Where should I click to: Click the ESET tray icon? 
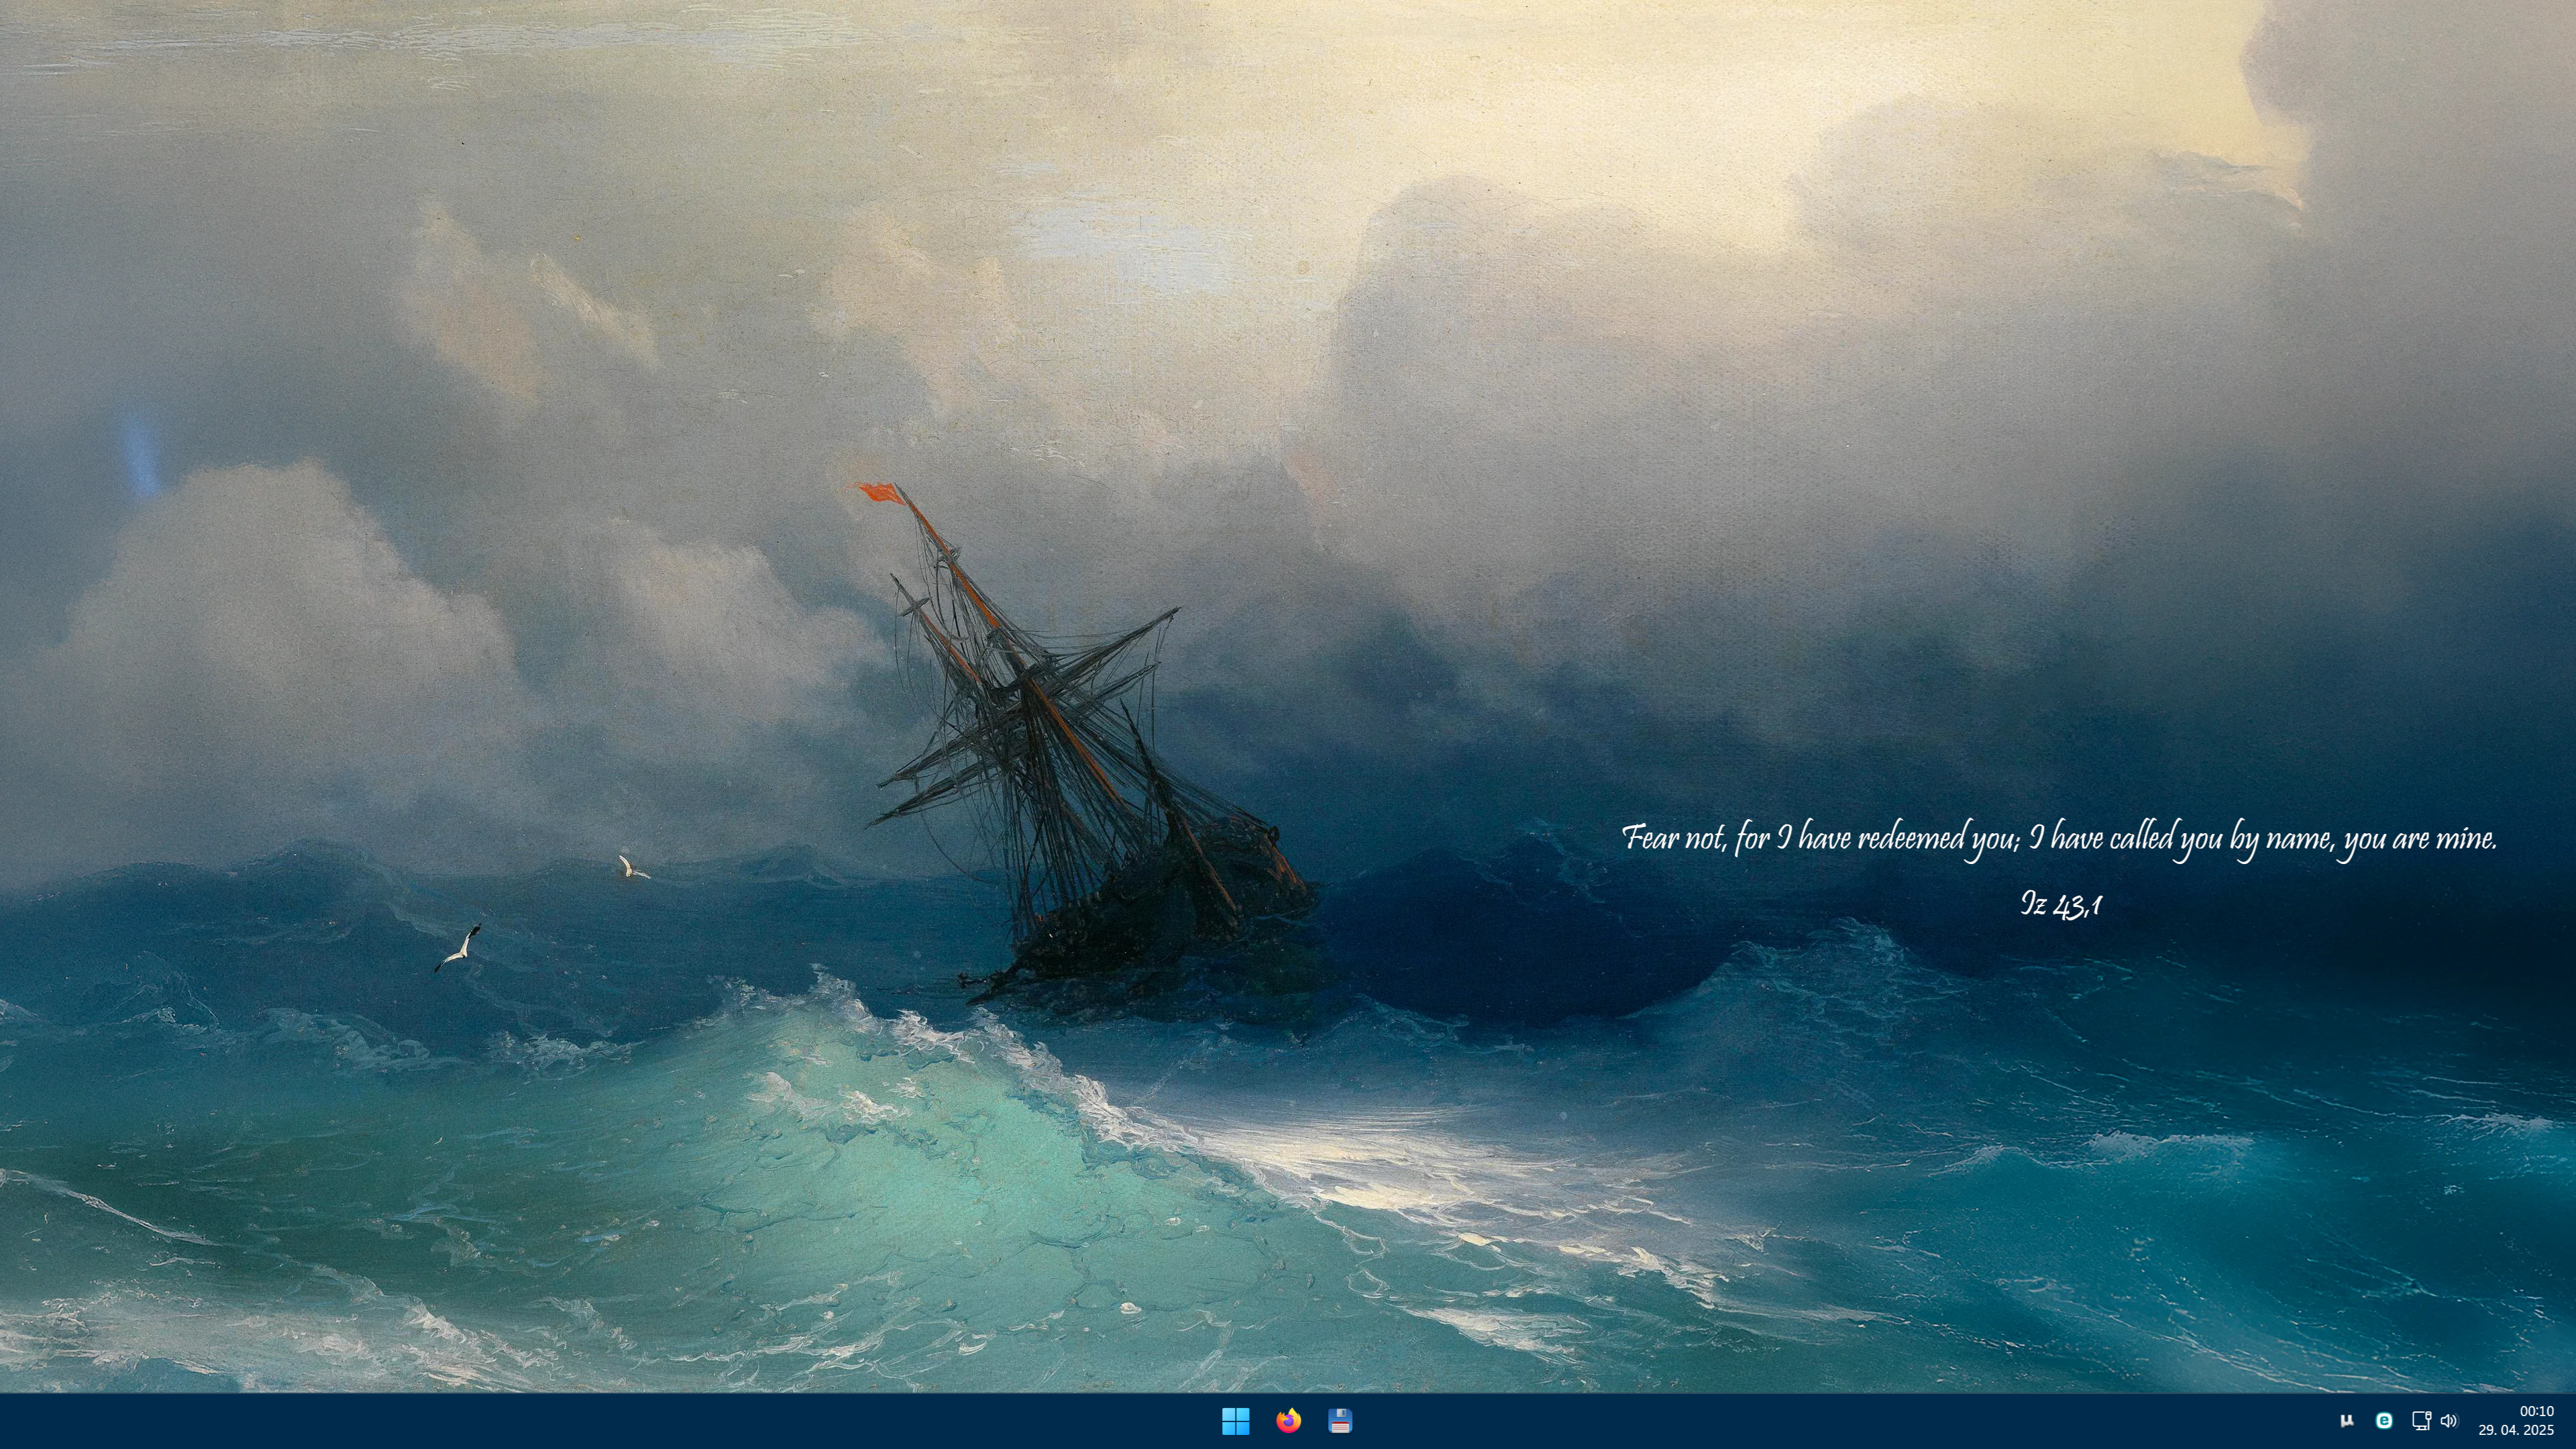[x=2384, y=1420]
